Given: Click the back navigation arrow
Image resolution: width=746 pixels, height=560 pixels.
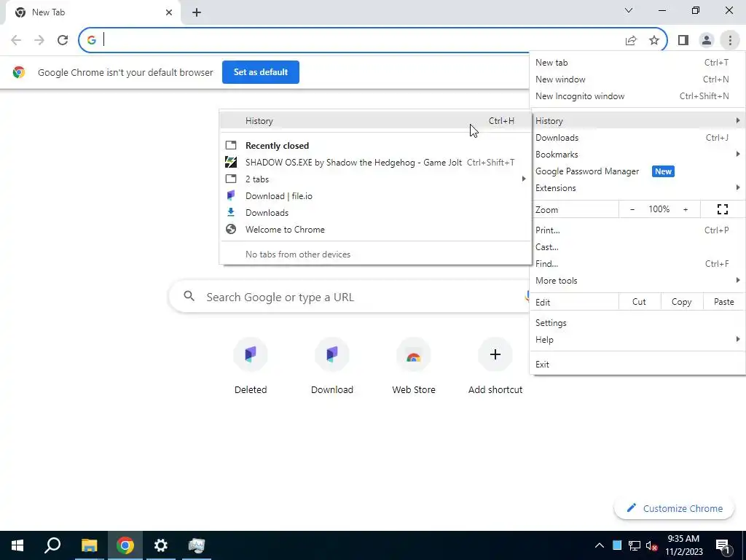Looking at the screenshot, I should [16, 40].
